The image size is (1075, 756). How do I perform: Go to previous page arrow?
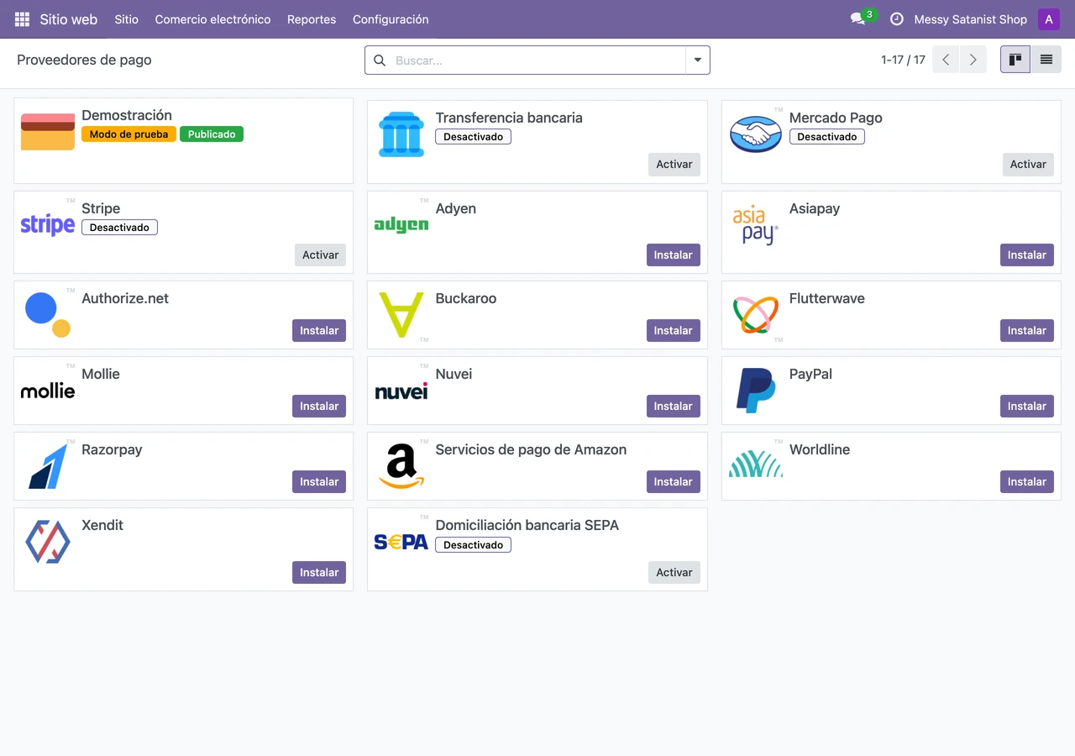[x=946, y=60]
